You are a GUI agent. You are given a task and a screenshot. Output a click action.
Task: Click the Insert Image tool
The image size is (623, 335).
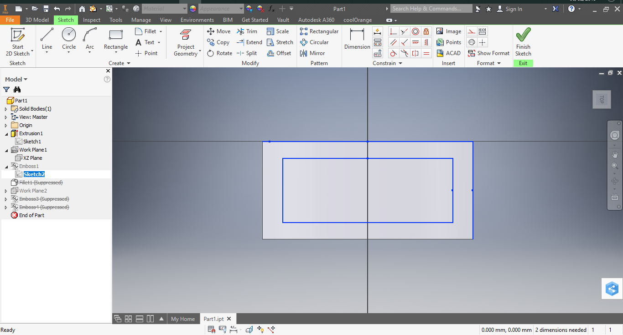(449, 31)
